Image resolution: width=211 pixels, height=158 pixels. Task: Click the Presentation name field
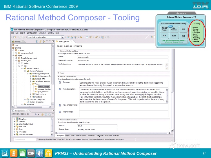click(122, 60)
